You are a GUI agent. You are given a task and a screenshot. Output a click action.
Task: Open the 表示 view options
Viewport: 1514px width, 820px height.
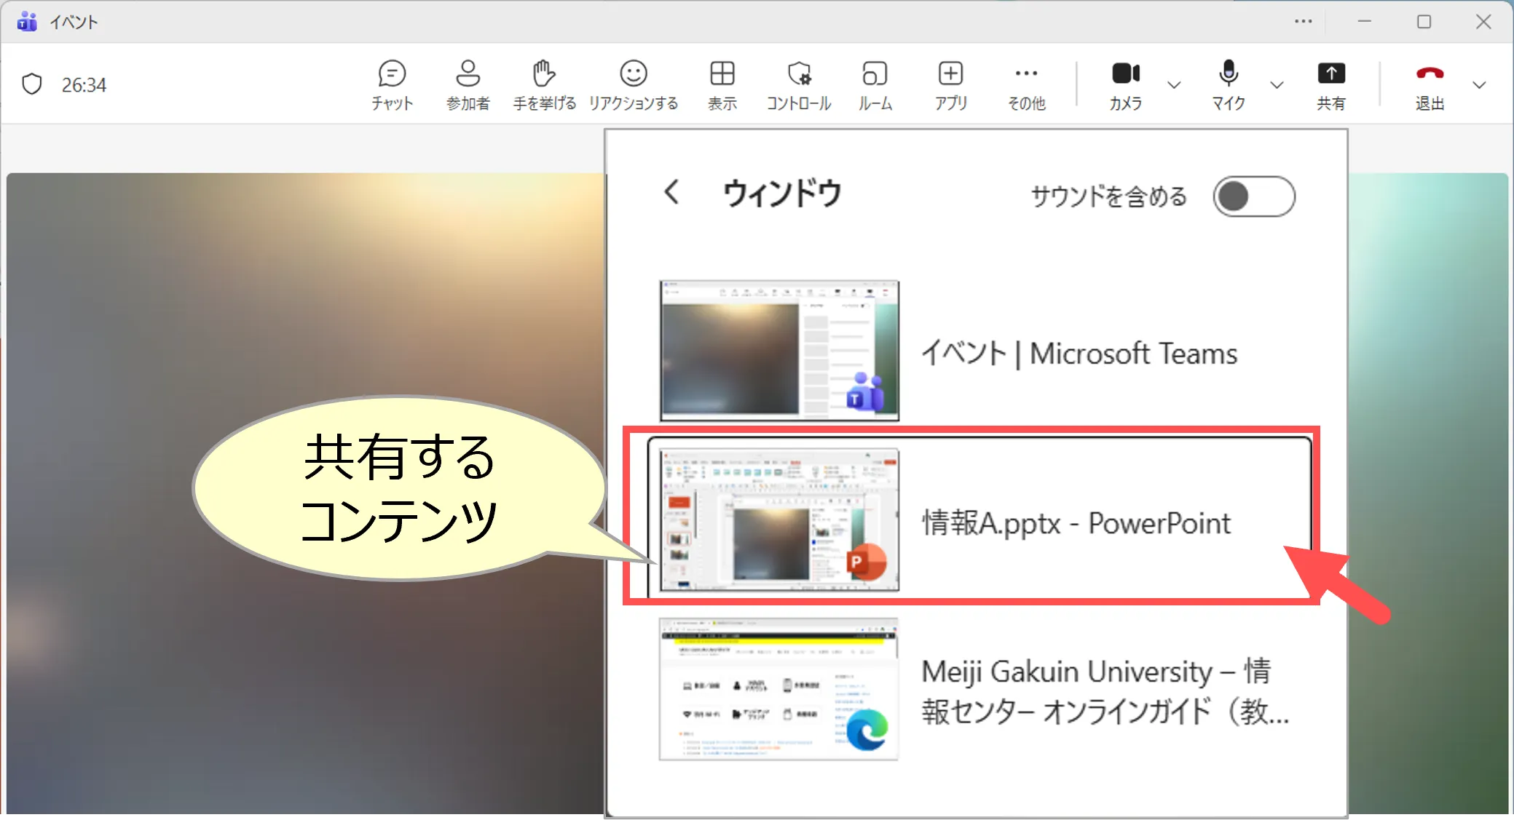coord(722,84)
